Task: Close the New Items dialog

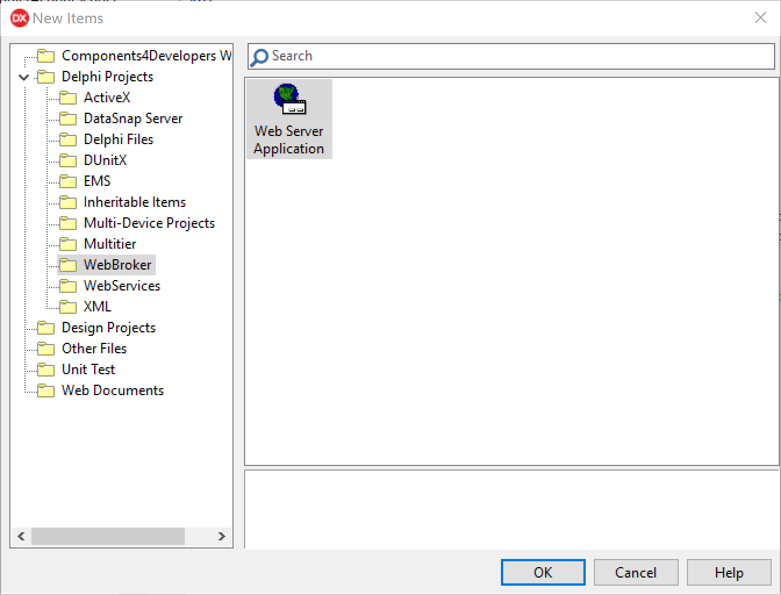Action: [760, 18]
